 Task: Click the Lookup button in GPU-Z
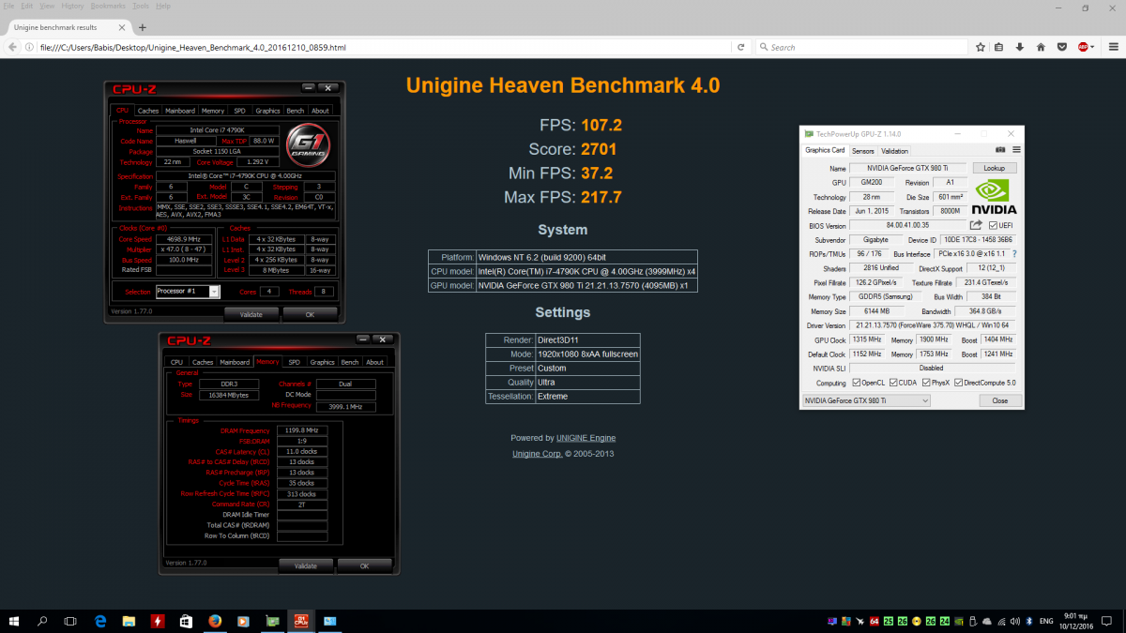[x=994, y=168]
